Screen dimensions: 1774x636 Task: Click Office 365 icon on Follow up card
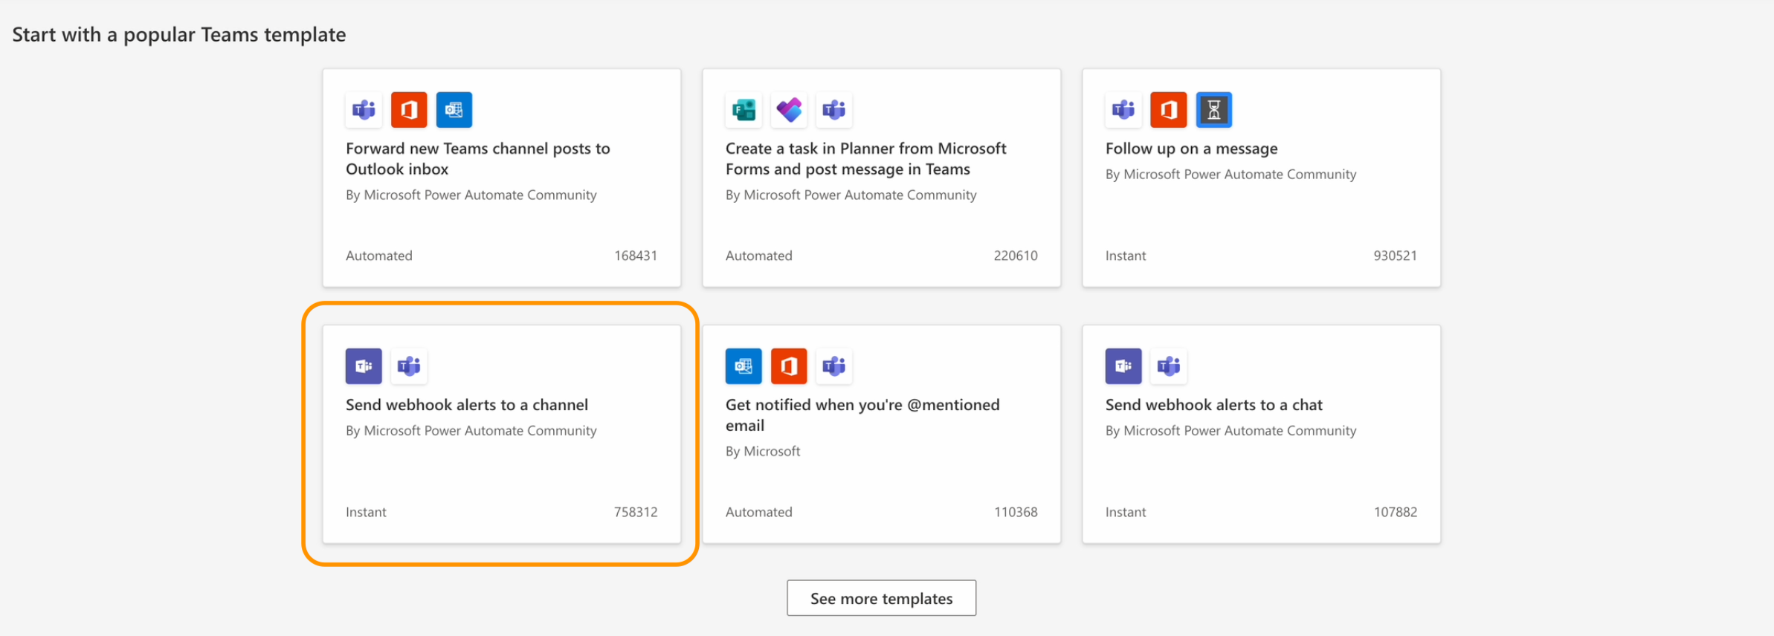click(1169, 110)
